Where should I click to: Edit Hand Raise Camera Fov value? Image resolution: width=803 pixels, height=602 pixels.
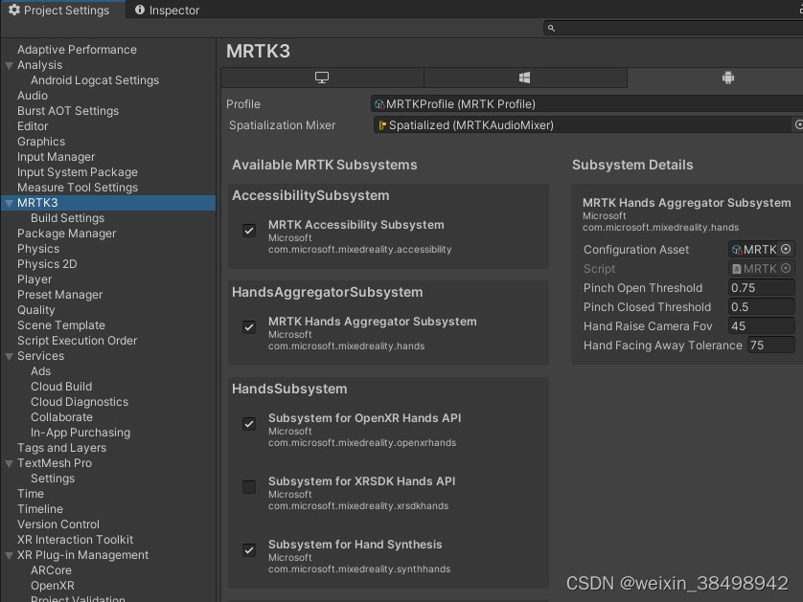pos(761,326)
